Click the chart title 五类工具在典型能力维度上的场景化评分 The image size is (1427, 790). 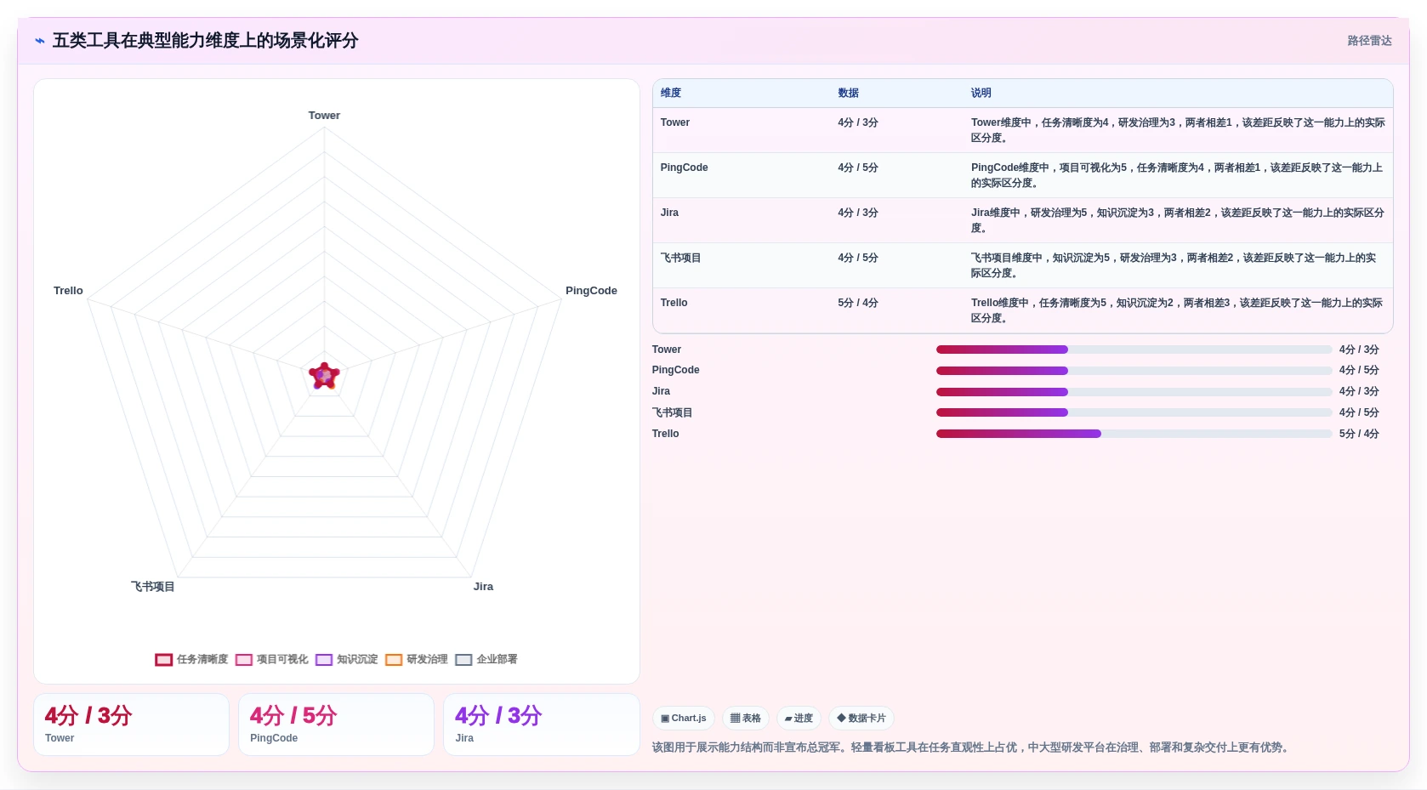[205, 41]
